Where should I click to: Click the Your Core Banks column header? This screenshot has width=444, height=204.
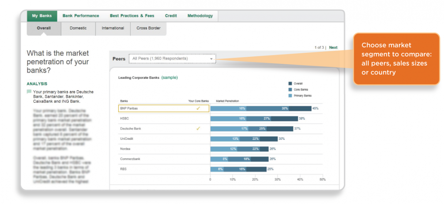(x=199, y=101)
